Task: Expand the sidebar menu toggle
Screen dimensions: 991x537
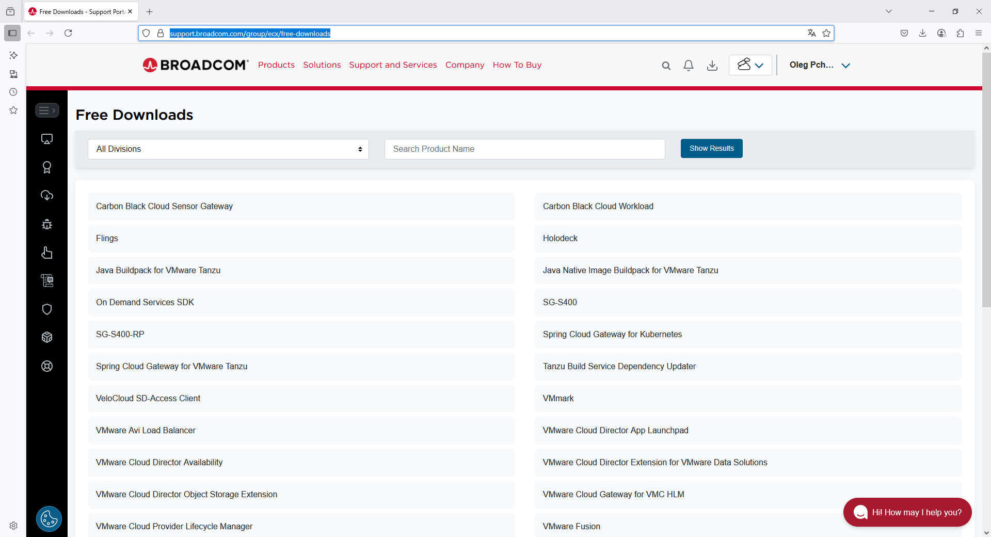Action: tap(47, 110)
